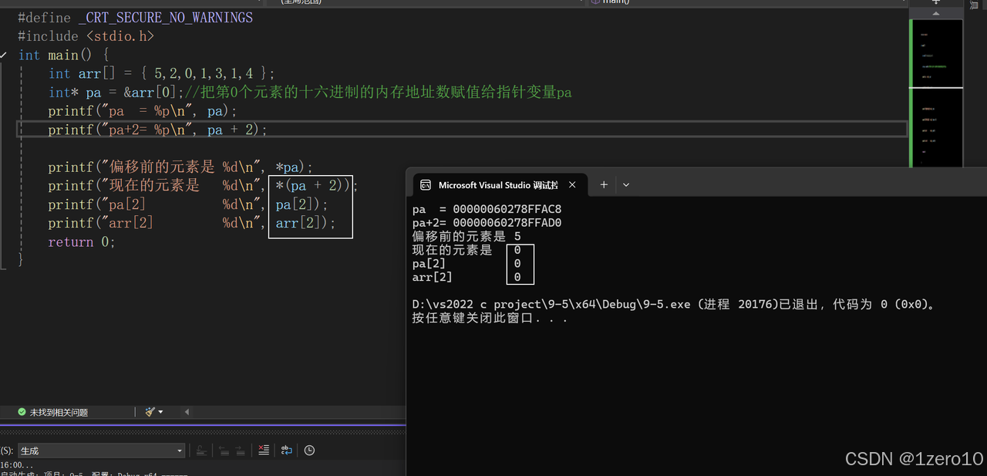Click the pa[2]) argument in the code

point(298,204)
